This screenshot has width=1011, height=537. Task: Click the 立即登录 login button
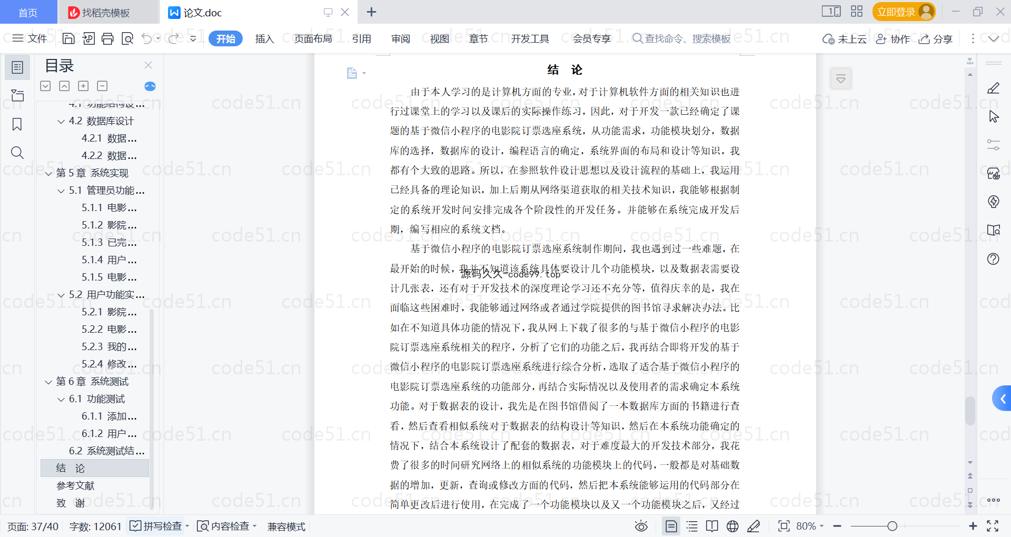click(904, 12)
